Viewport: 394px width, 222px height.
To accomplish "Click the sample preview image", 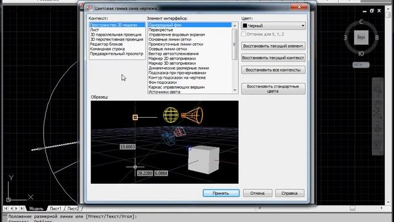I will tap(164, 142).
